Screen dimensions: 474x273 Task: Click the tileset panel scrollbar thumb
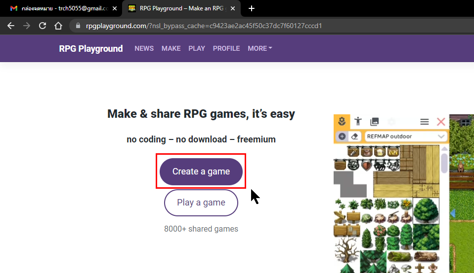[444, 163]
